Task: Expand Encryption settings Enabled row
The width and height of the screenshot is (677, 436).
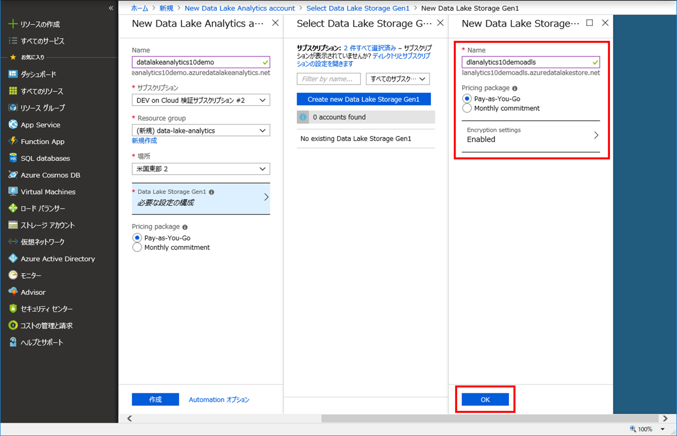Action: click(x=531, y=135)
